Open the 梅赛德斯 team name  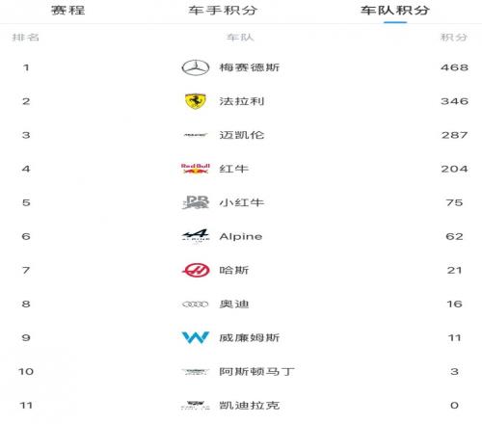(249, 67)
